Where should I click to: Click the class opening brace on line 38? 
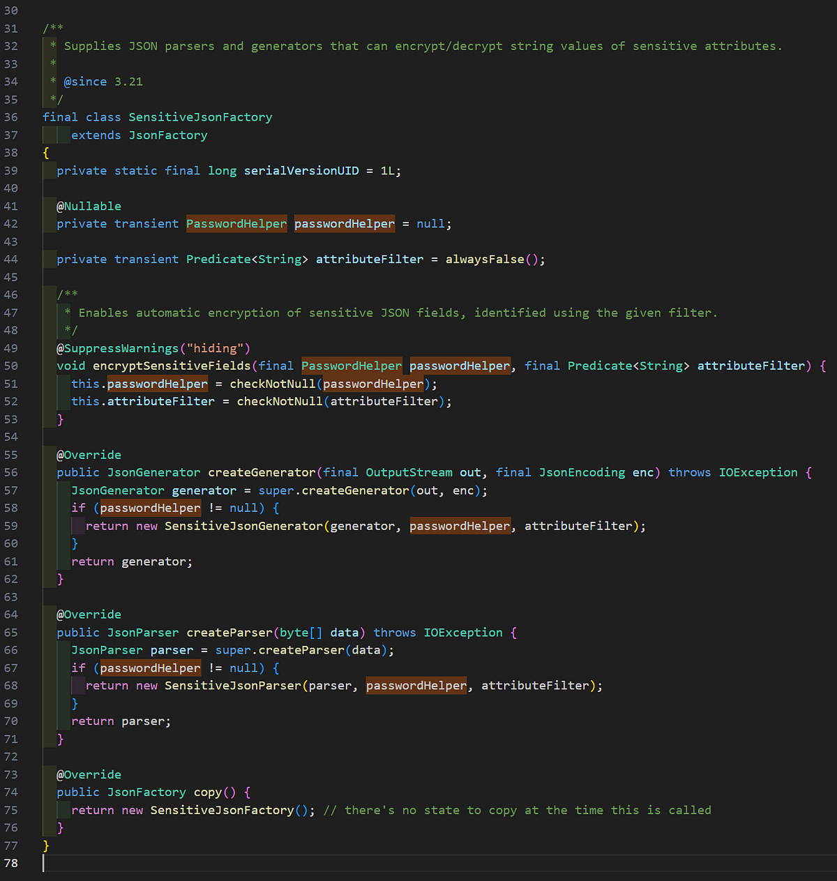46,153
